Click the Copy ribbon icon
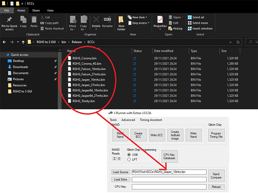The image size is (258, 193). (x=23, y=19)
